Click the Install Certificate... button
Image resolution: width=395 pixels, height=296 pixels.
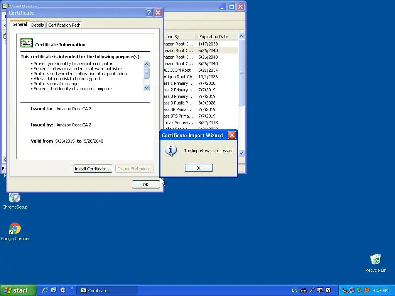(x=93, y=169)
